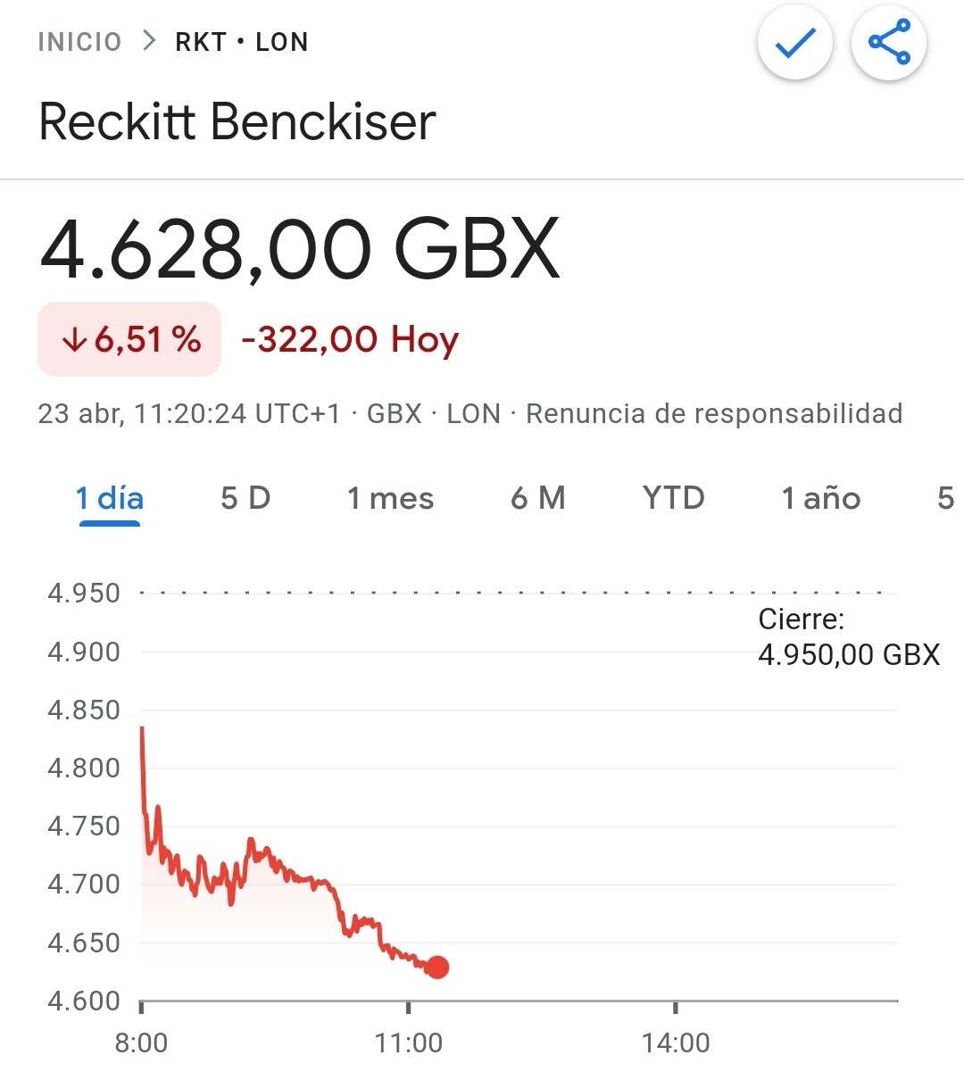The image size is (964, 1080).
Task: Switch to 5 D range tab
Action: [245, 498]
